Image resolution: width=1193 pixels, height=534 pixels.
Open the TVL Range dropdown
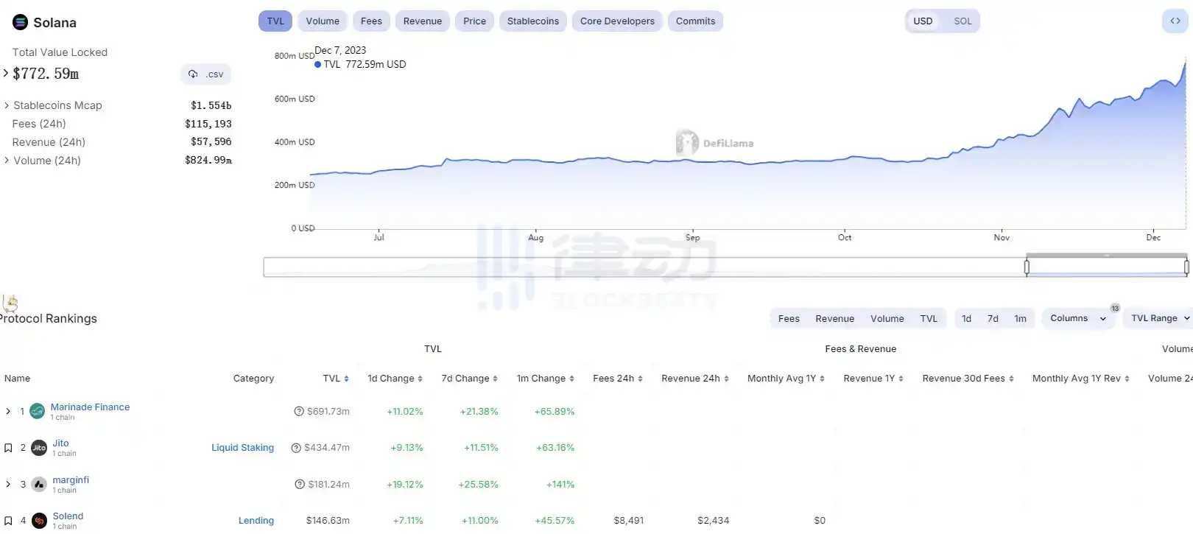click(1160, 318)
